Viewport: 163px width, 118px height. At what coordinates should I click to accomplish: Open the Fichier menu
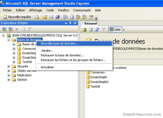(7, 10)
